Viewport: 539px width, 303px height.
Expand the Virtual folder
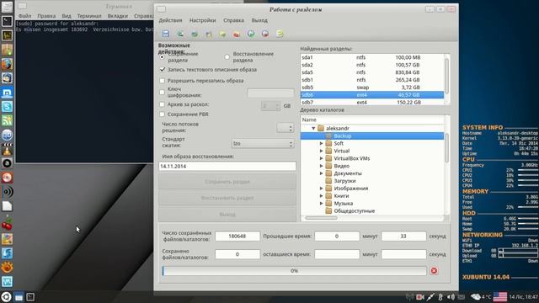322,151
